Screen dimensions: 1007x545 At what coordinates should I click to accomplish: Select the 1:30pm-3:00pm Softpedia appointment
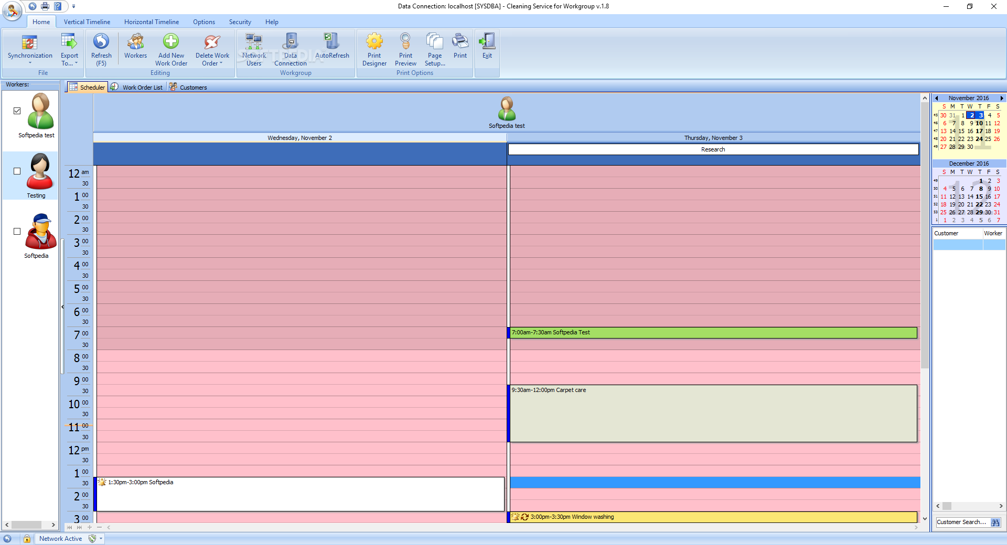point(299,494)
